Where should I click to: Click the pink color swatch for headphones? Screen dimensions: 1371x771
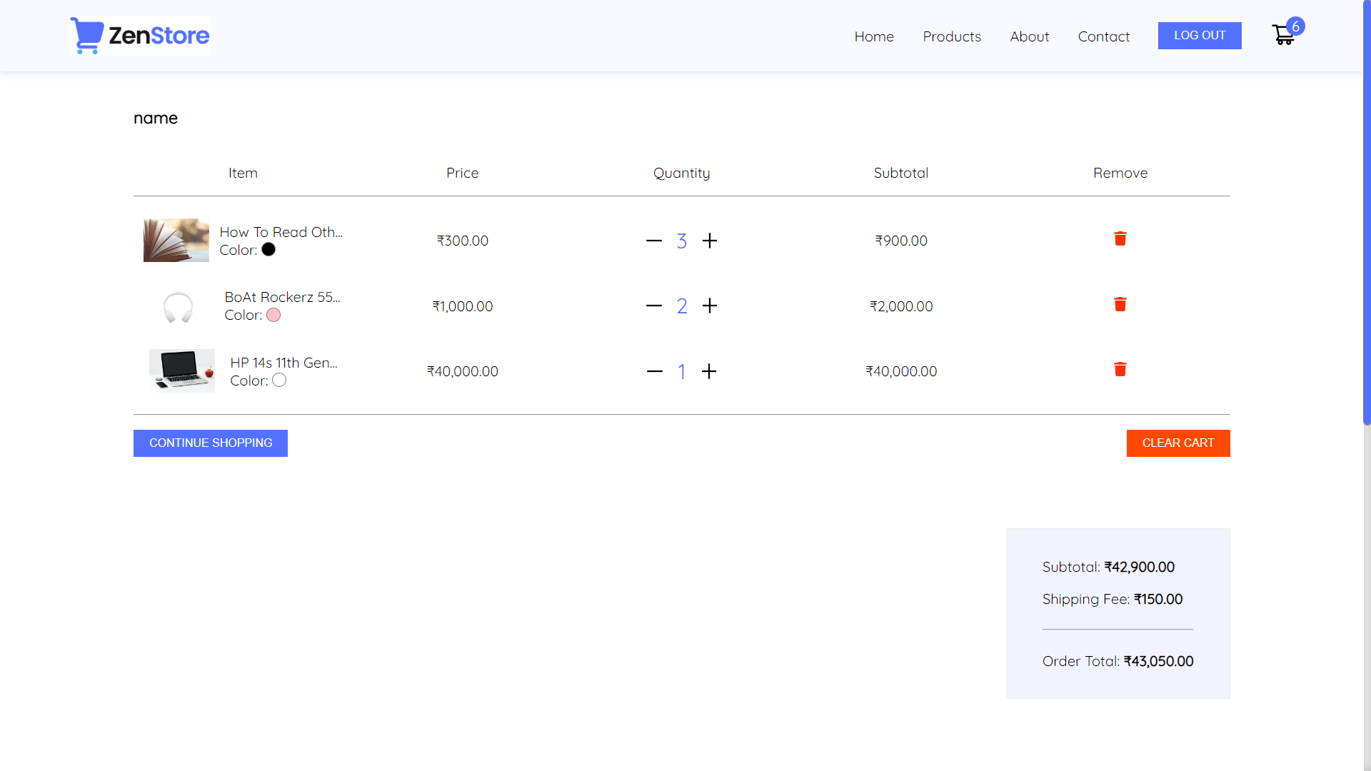[x=273, y=316]
